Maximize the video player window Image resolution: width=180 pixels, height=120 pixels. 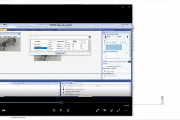[123, 7]
